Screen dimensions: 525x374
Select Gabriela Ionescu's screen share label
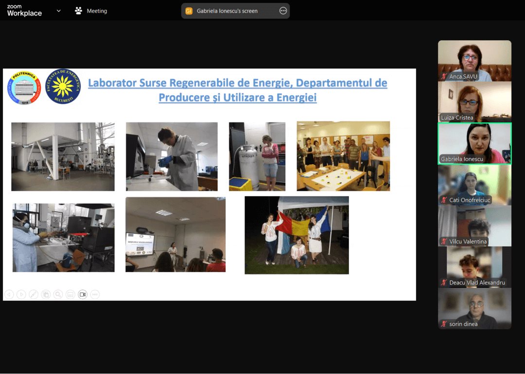(227, 11)
